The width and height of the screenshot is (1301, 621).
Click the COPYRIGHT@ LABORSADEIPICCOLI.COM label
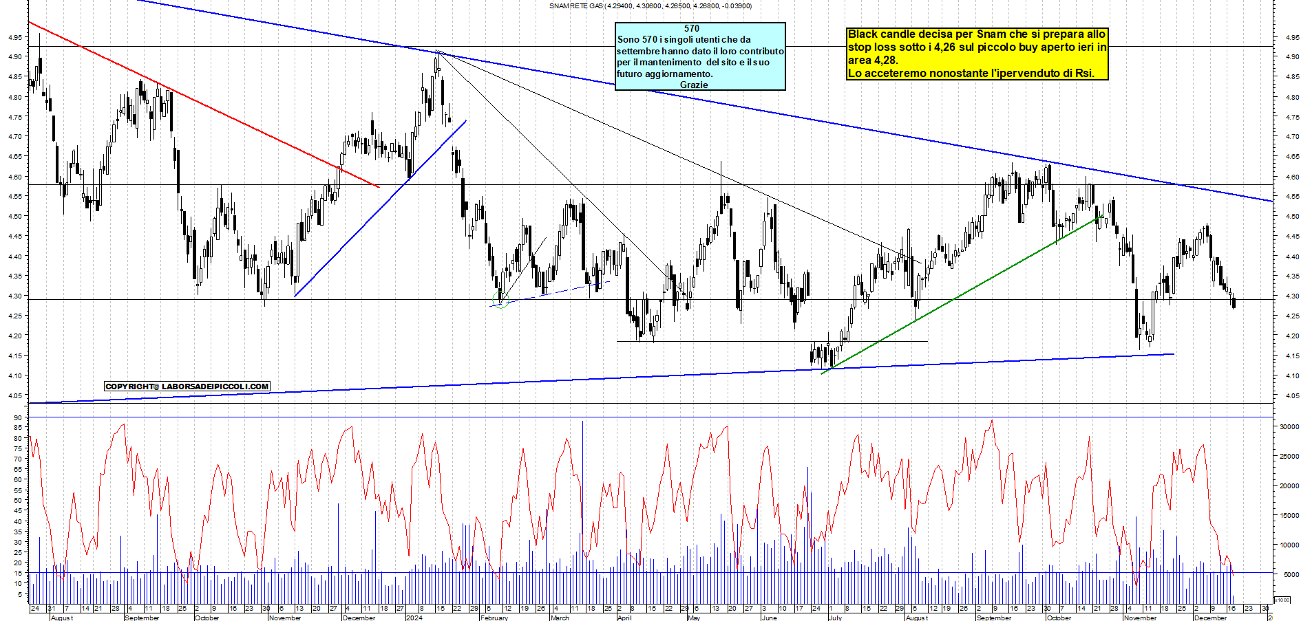[x=187, y=386]
